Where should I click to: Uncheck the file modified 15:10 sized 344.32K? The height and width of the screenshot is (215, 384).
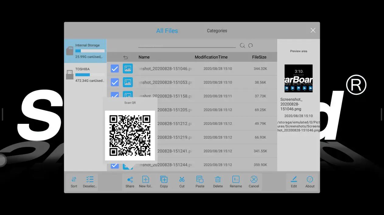pos(115,69)
